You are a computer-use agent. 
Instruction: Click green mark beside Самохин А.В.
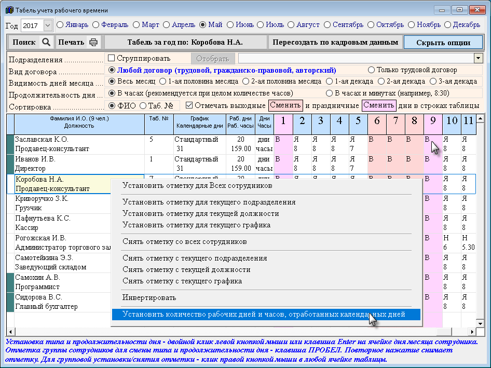pos(10,282)
